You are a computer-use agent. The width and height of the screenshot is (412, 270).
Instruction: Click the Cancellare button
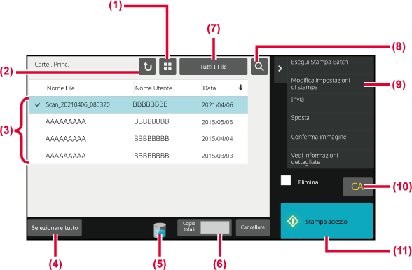[253, 227]
